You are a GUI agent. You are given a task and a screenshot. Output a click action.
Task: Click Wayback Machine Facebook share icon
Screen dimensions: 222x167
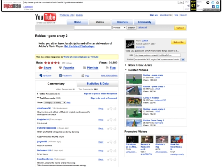click(x=213, y=6)
